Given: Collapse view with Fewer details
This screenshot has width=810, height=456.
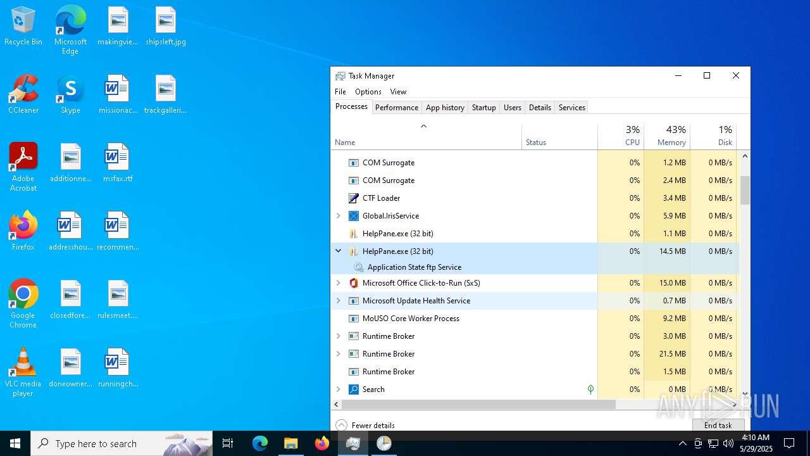Looking at the screenshot, I should tap(366, 425).
